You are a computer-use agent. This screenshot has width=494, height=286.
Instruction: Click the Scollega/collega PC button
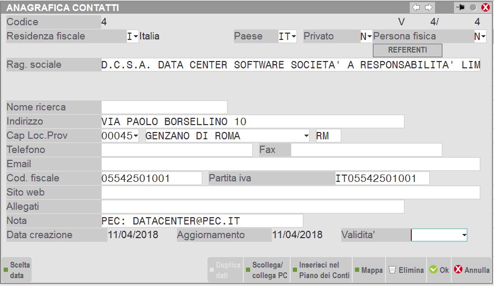266,270
